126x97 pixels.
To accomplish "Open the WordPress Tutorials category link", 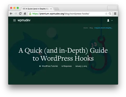I will point(50,66).
